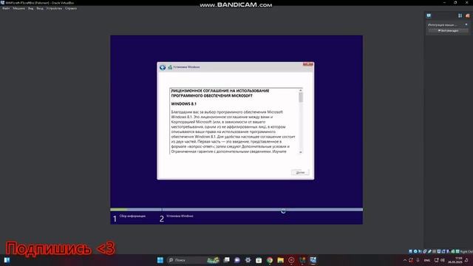The height and width of the screenshot is (266, 473).
Task: Click the WINDOWS 8.1 heading in license
Action: click(184, 103)
